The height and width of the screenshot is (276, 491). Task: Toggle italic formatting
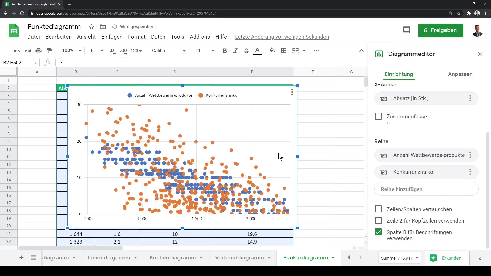click(x=236, y=51)
